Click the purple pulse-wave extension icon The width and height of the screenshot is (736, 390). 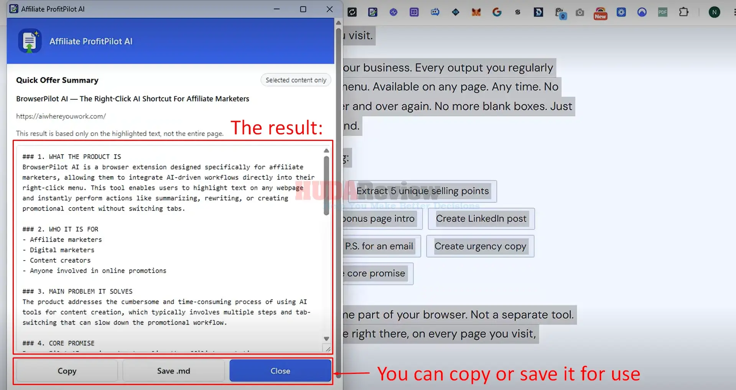point(394,12)
